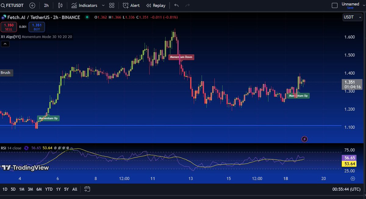
Task: Click the SELL 1.350 button
Action: [9, 27]
